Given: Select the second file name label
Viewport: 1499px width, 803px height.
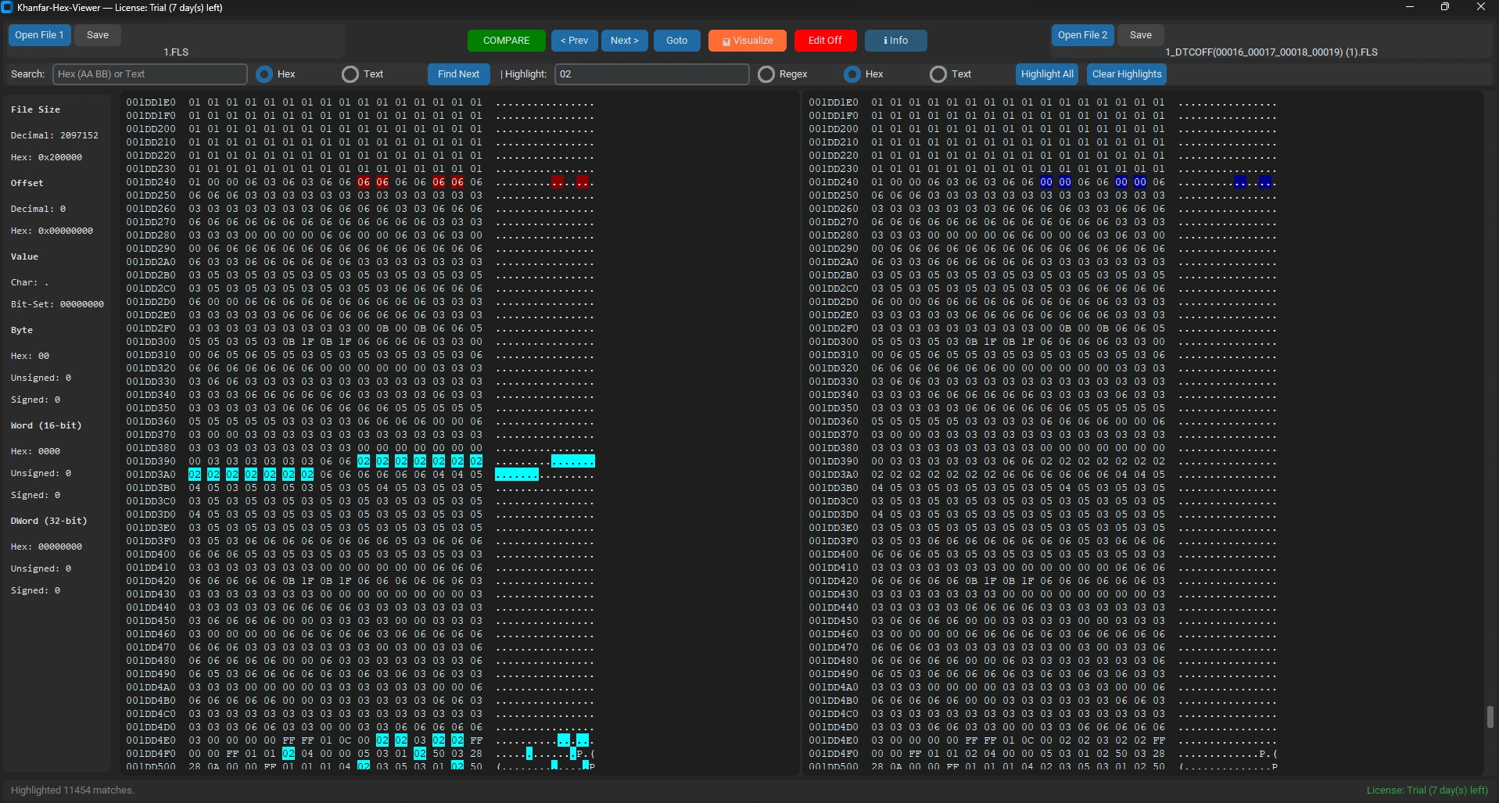Looking at the screenshot, I should [1271, 52].
